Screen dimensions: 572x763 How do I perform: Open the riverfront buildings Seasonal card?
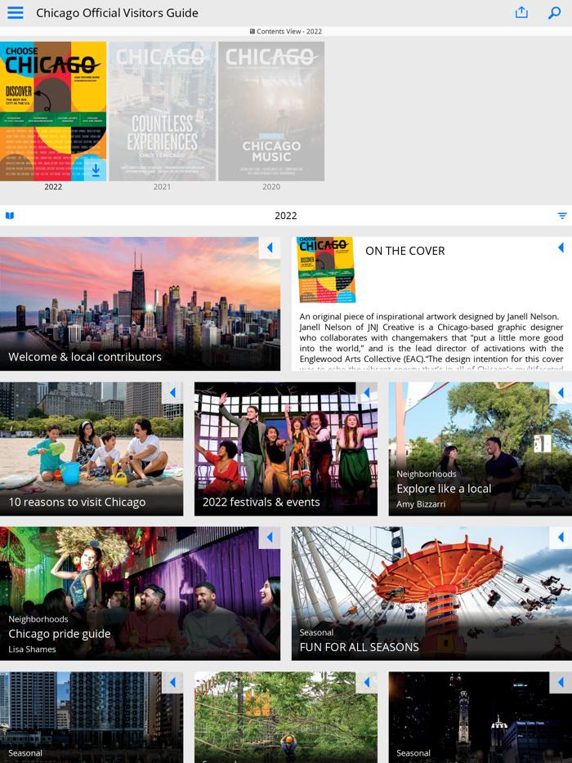[x=92, y=717]
